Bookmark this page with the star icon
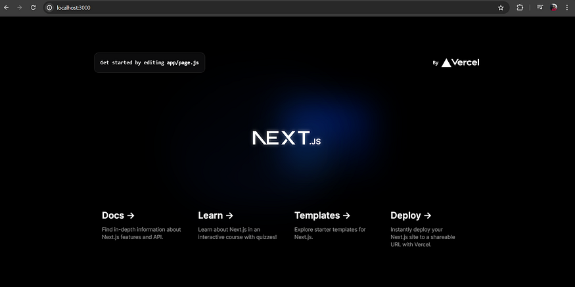Viewport: 575px width, 287px height. coord(501,8)
